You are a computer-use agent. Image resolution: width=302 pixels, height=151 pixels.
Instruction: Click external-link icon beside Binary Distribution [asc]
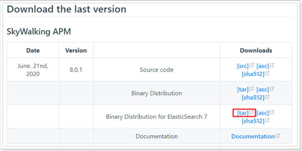(272, 89)
